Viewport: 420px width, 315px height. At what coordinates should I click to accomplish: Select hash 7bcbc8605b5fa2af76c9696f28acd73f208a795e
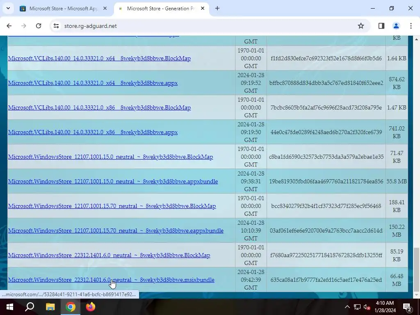coord(326,108)
